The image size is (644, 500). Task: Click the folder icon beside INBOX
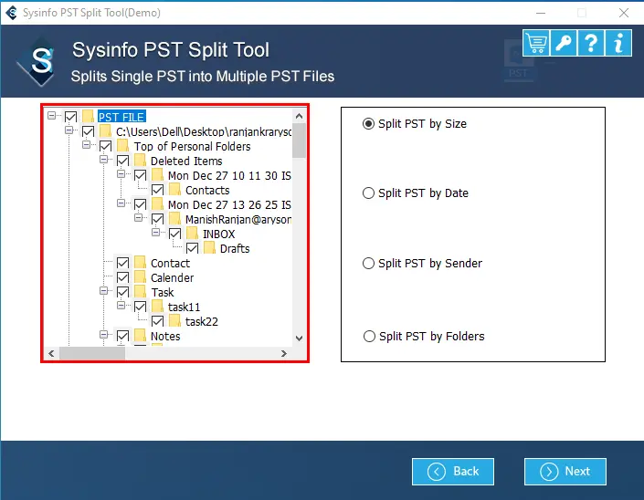click(x=192, y=234)
